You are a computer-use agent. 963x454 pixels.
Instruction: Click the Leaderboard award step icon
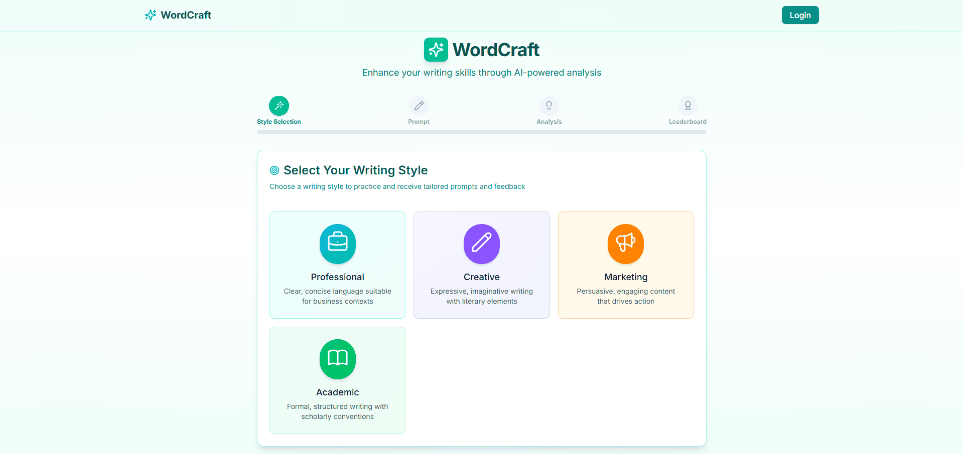point(688,106)
